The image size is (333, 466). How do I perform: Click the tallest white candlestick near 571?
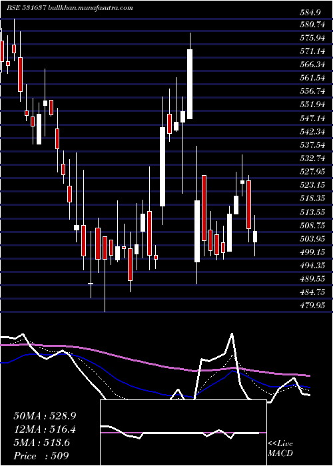pyautogui.click(x=190, y=84)
